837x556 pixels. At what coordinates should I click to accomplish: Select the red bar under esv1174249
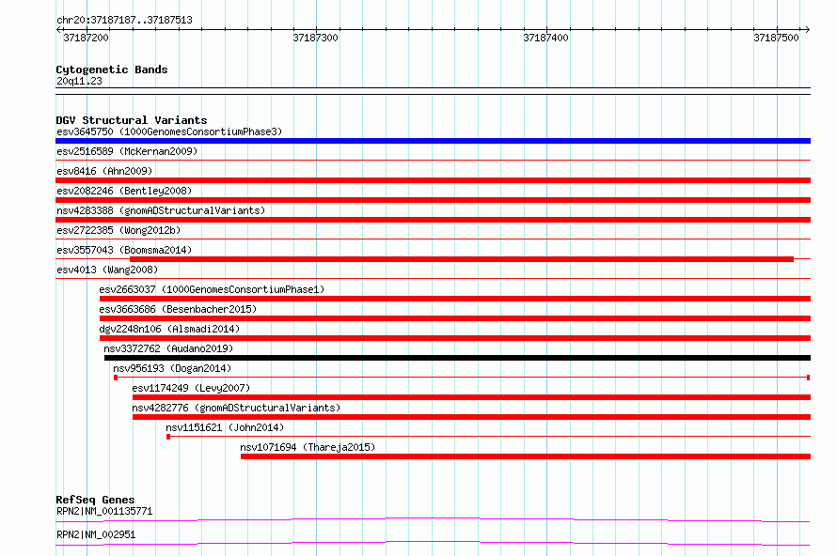click(x=471, y=397)
